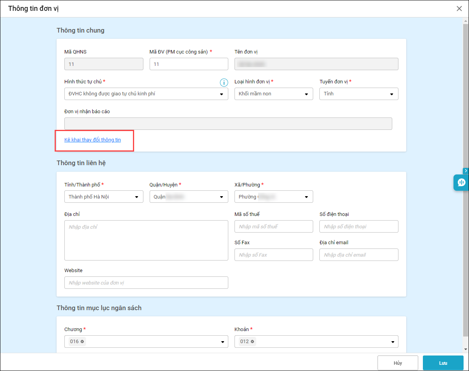Click the Kê khai thay đổi thông tin link
This screenshot has width=469, height=371.
tap(93, 140)
